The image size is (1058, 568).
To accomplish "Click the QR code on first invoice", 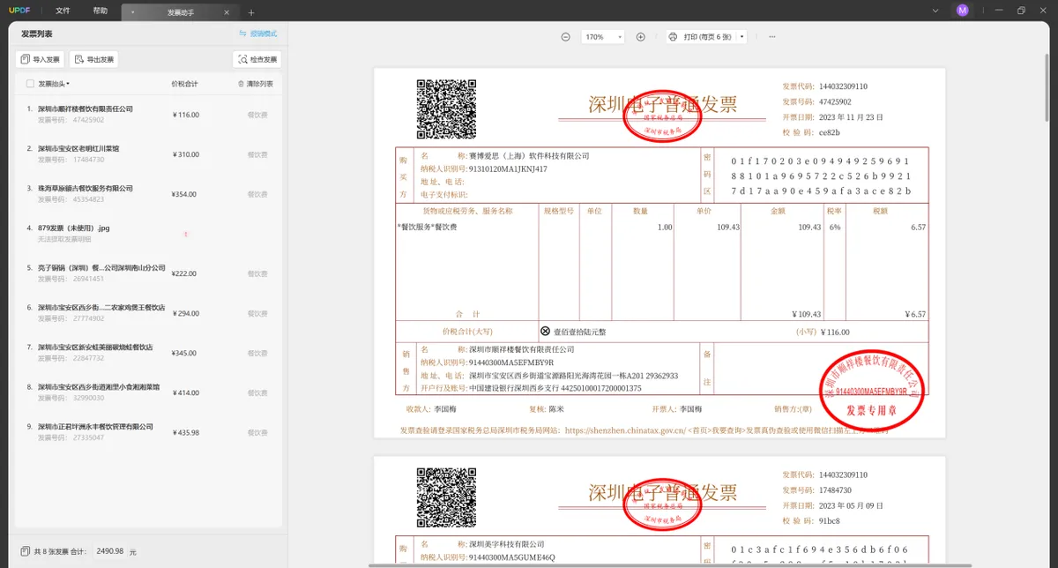I will click(x=446, y=108).
